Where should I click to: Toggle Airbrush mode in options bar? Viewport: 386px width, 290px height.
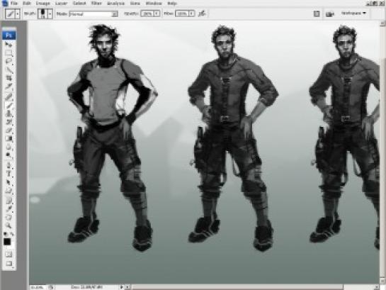click(x=202, y=13)
